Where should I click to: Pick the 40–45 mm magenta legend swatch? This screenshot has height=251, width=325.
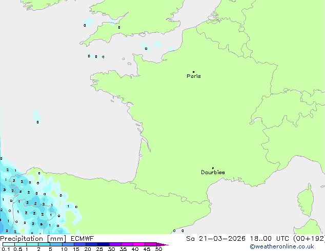click(x=139, y=244)
